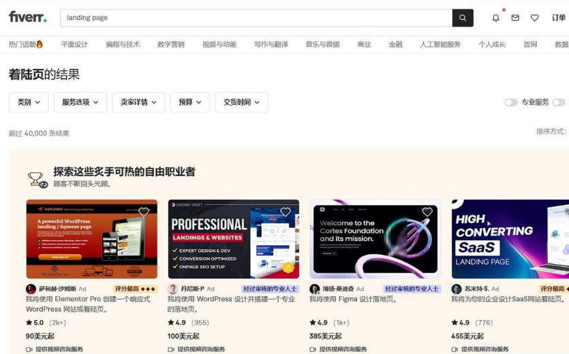Screen dimensions: 569x354
Task: Save the Elementor Pro gig with heart
Action: click(144, 212)
